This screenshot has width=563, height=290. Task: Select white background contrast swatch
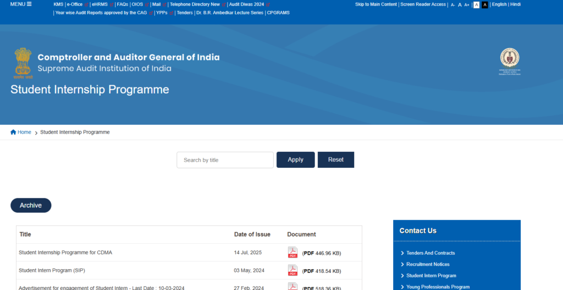(476, 4)
